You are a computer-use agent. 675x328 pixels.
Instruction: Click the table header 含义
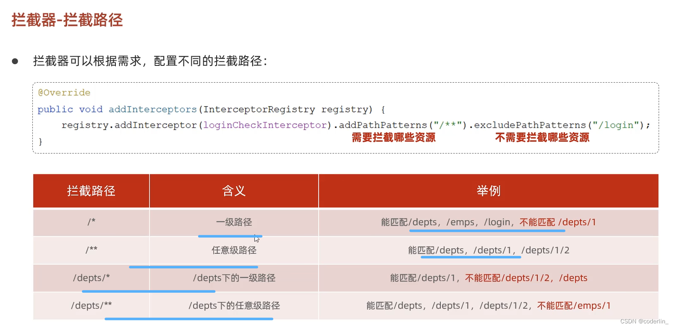(x=234, y=191)
